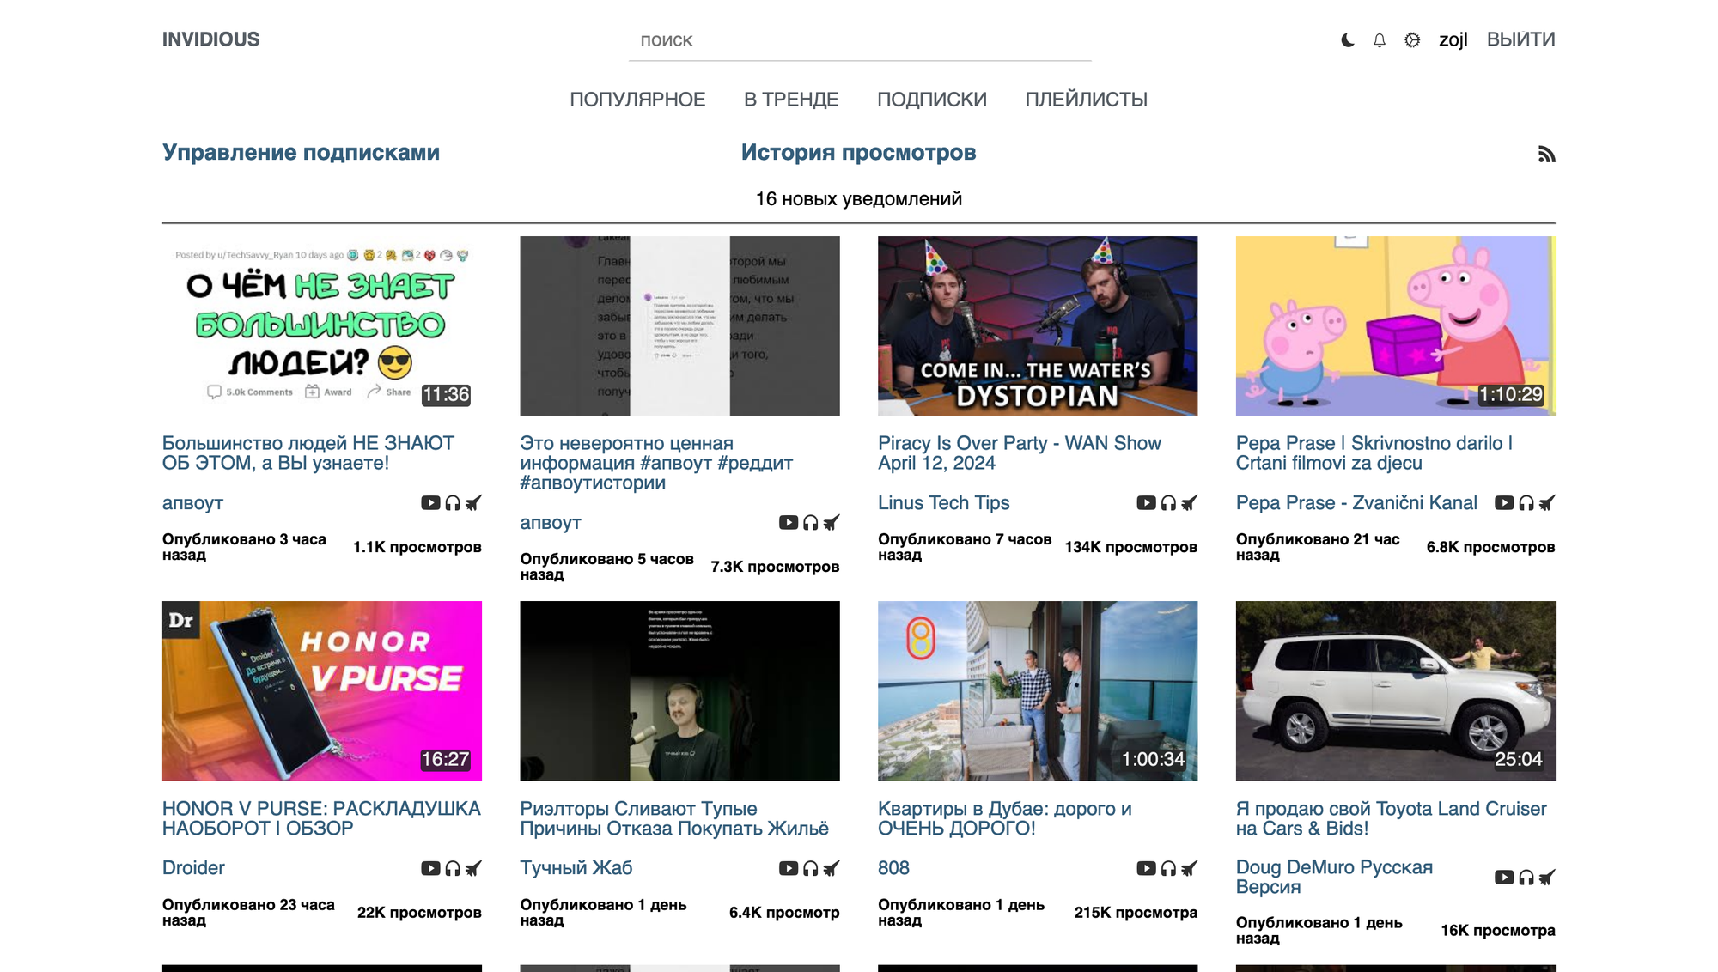Switch Pepa Prase video to audio mode

(1526, 503)
